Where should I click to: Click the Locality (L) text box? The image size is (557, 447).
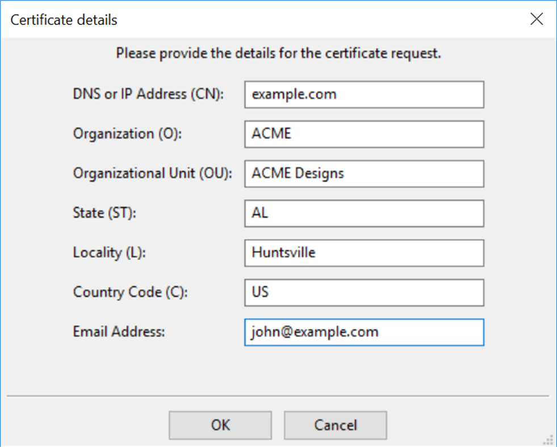(363, 253)
